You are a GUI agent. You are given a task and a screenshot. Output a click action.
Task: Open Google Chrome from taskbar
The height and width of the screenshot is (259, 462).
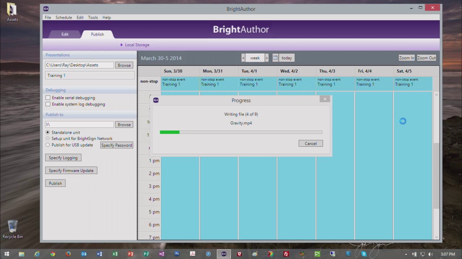(x=53, y=254)
